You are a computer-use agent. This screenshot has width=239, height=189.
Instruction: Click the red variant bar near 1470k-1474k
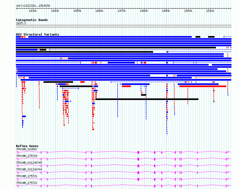[126, 86]
